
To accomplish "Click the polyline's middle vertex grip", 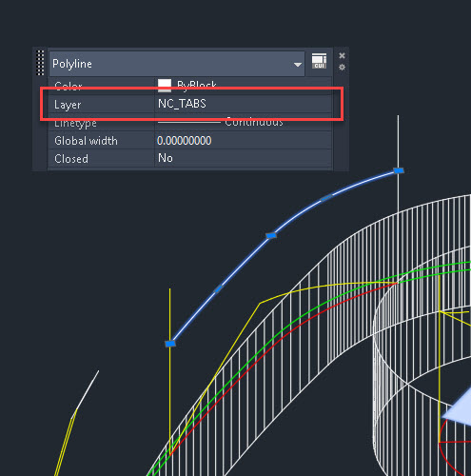I will tap(271, 235).
